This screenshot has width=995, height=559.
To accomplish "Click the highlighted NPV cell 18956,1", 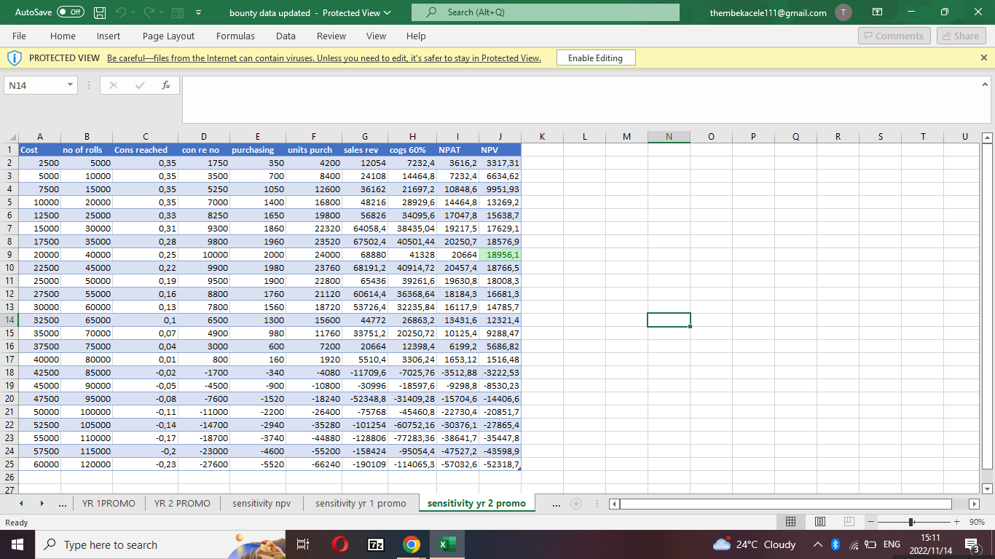I will (500, 255).
